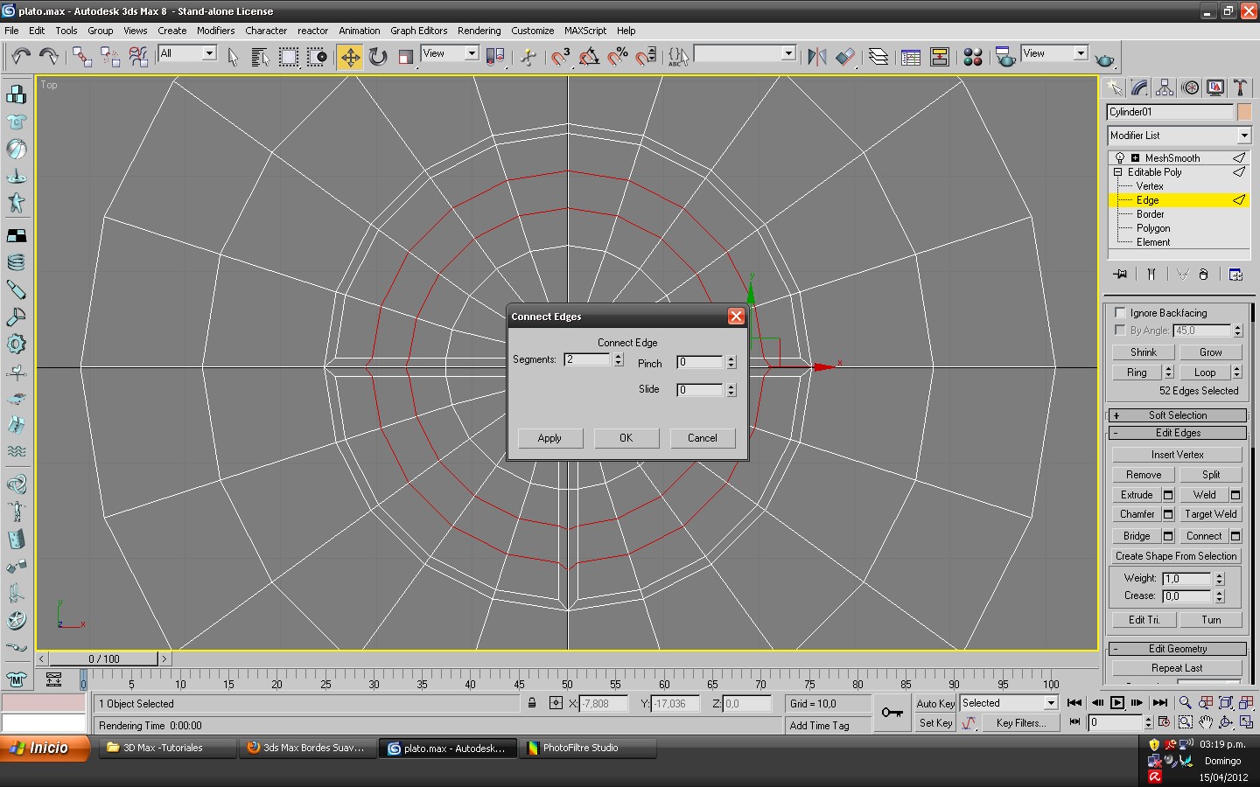Expand the Soft Selection rollout
Image resolution: width=1260 pixels, height=787 pixels.
point(1178,415)
